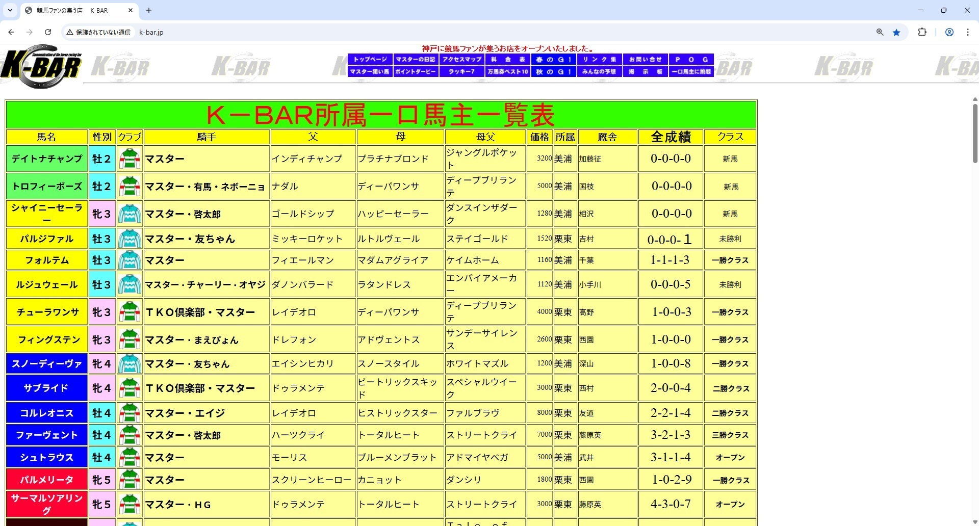Click the silk icon in フォルテム row
979x526 pixels.
coord(130,260)
